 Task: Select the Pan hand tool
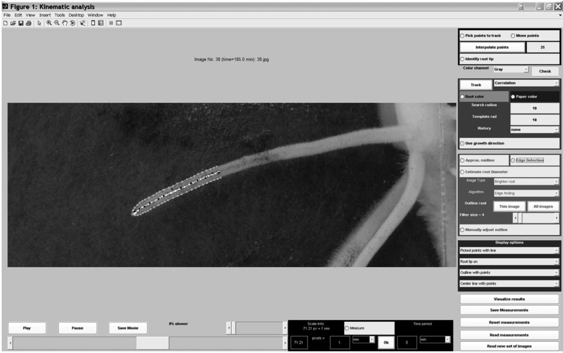tap(65, 23)
